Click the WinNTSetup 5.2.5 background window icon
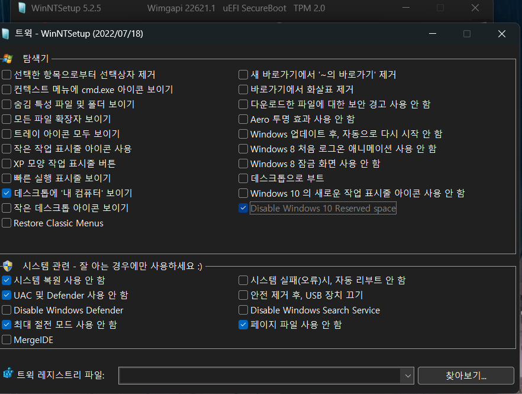 tap(22, 8)
